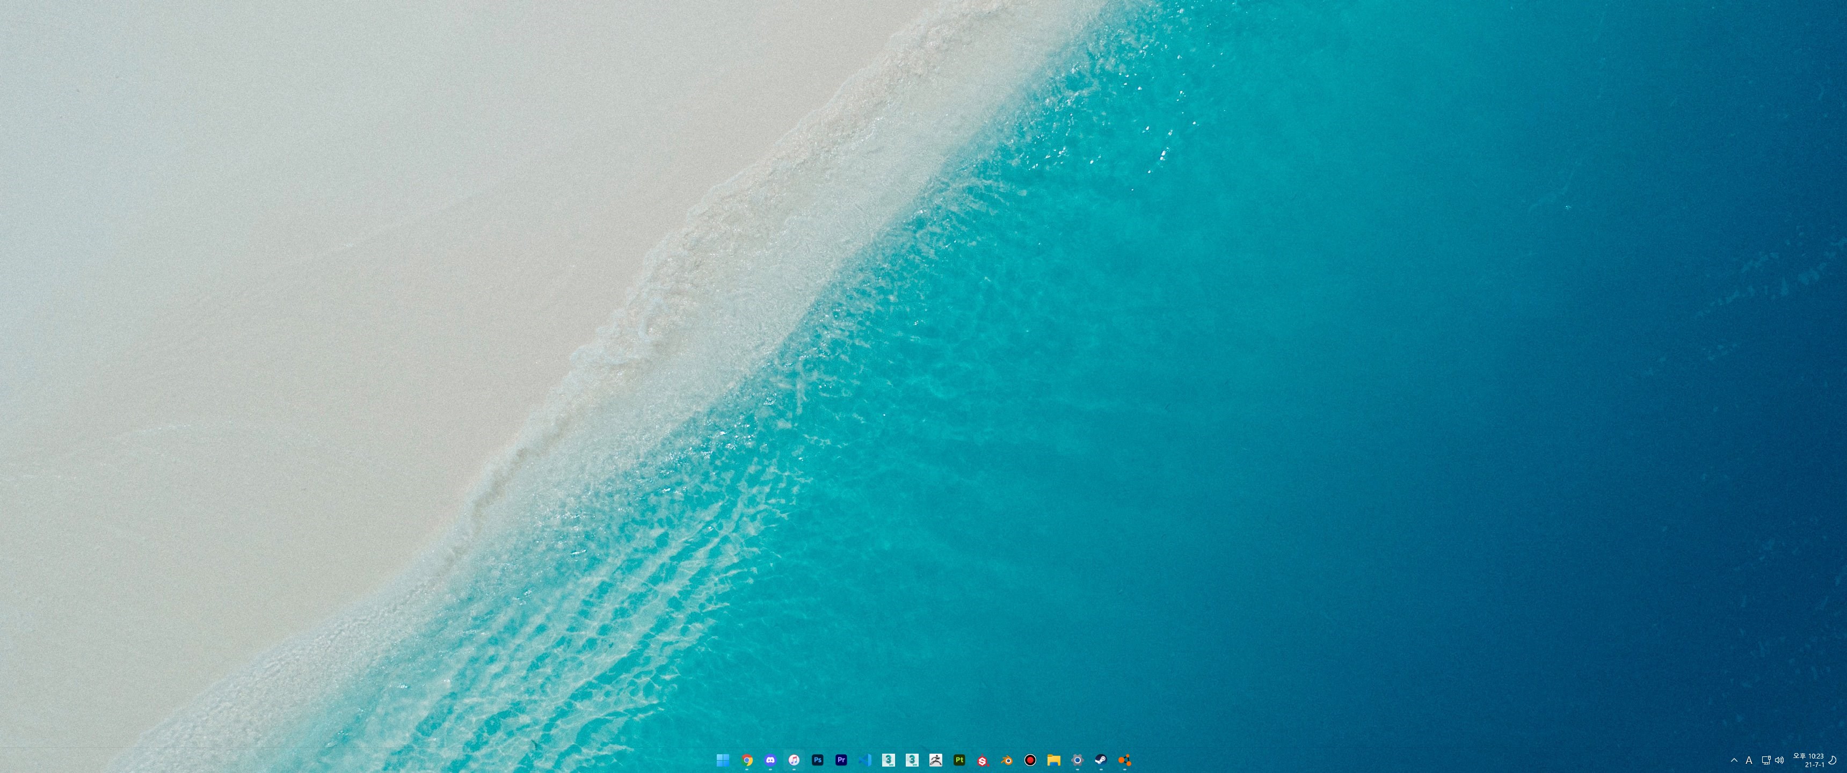Open the red Substance app
The image size is (1847, 773).
pos(983,760)
